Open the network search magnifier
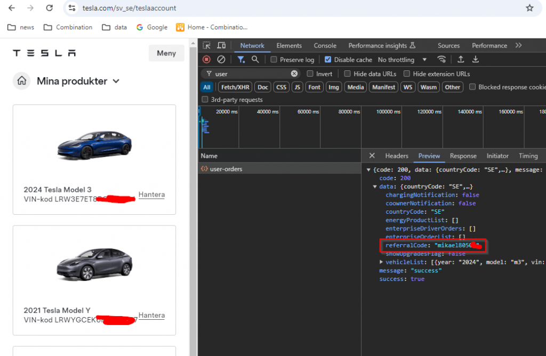 [255, 60]
